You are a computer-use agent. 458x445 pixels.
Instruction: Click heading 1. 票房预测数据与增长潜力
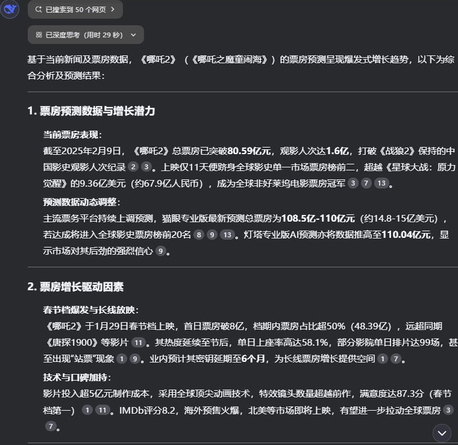[x=91, y=111]
